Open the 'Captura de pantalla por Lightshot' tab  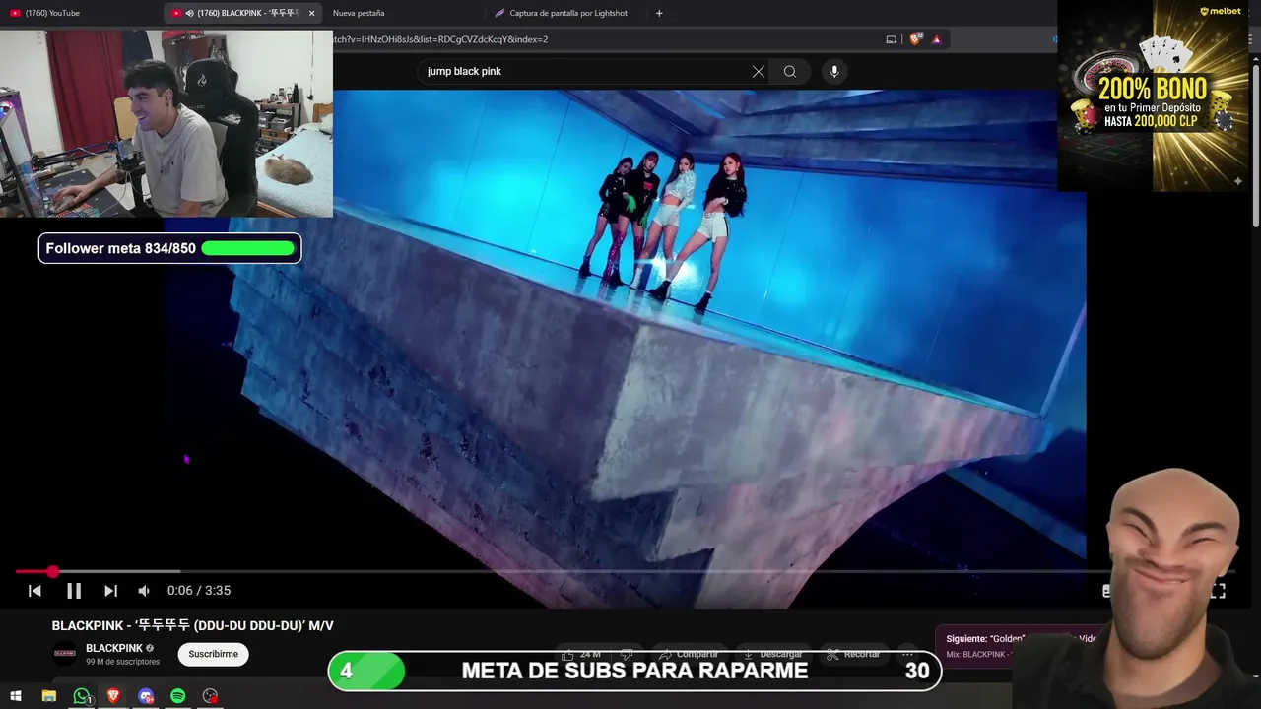[x=566, y=13]
